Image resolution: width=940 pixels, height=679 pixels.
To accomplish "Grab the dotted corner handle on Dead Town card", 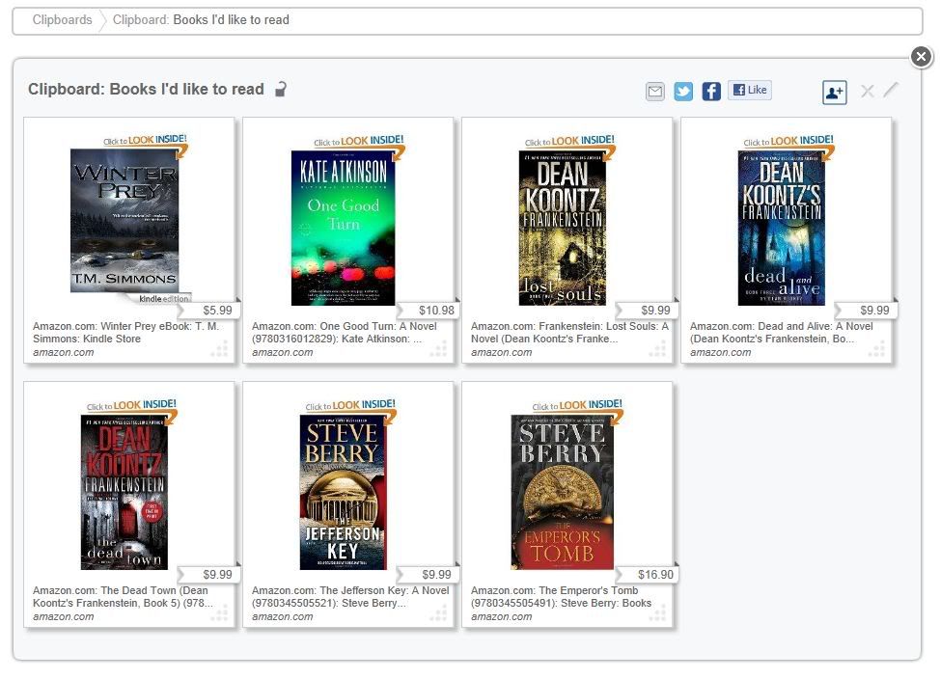I will tap(220, 612).
